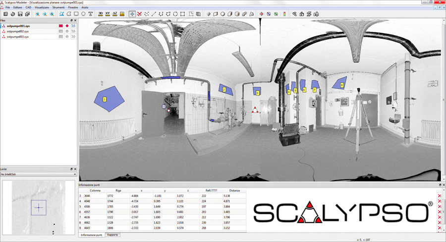This screenshot has width=446, height=242.
Task: Click the save all toolbar icon
Action: (x=27, y=14)
